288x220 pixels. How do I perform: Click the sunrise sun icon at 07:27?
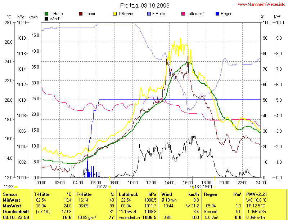pyautogui.click(x=109, y=187)
